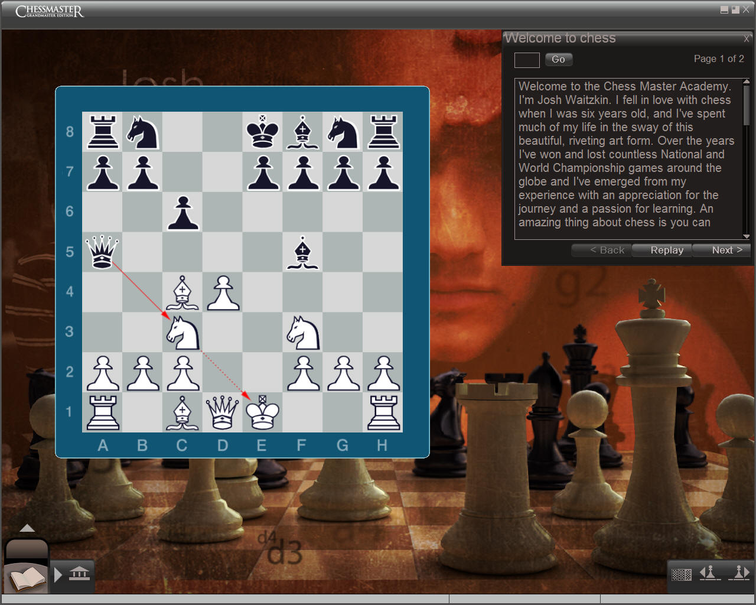Screen dimensions: 756x605
Task: Select the white king on E1
Action: (x=263, y=412)
